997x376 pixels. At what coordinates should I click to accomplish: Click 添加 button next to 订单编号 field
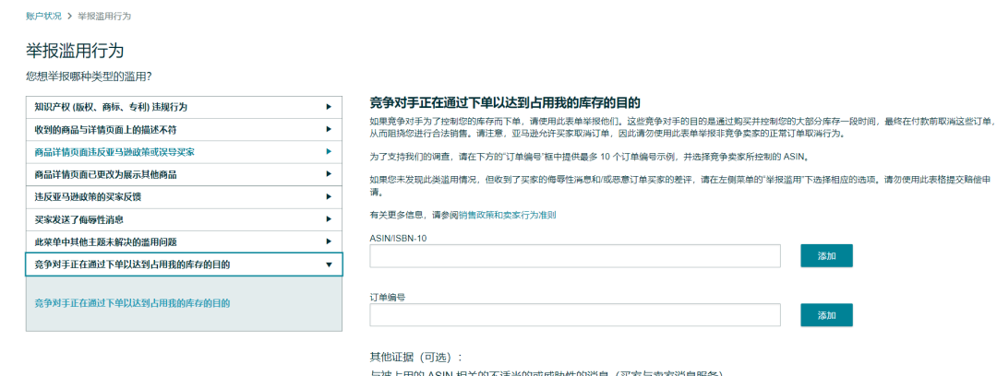826,315
